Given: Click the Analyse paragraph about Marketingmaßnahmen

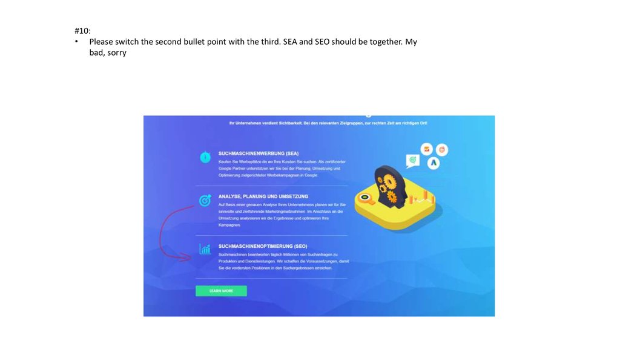Looking at the screenshot, I should [282, 215].
